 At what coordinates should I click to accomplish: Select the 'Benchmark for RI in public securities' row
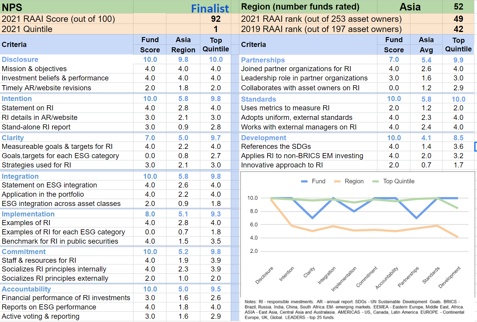click(60, 241)
